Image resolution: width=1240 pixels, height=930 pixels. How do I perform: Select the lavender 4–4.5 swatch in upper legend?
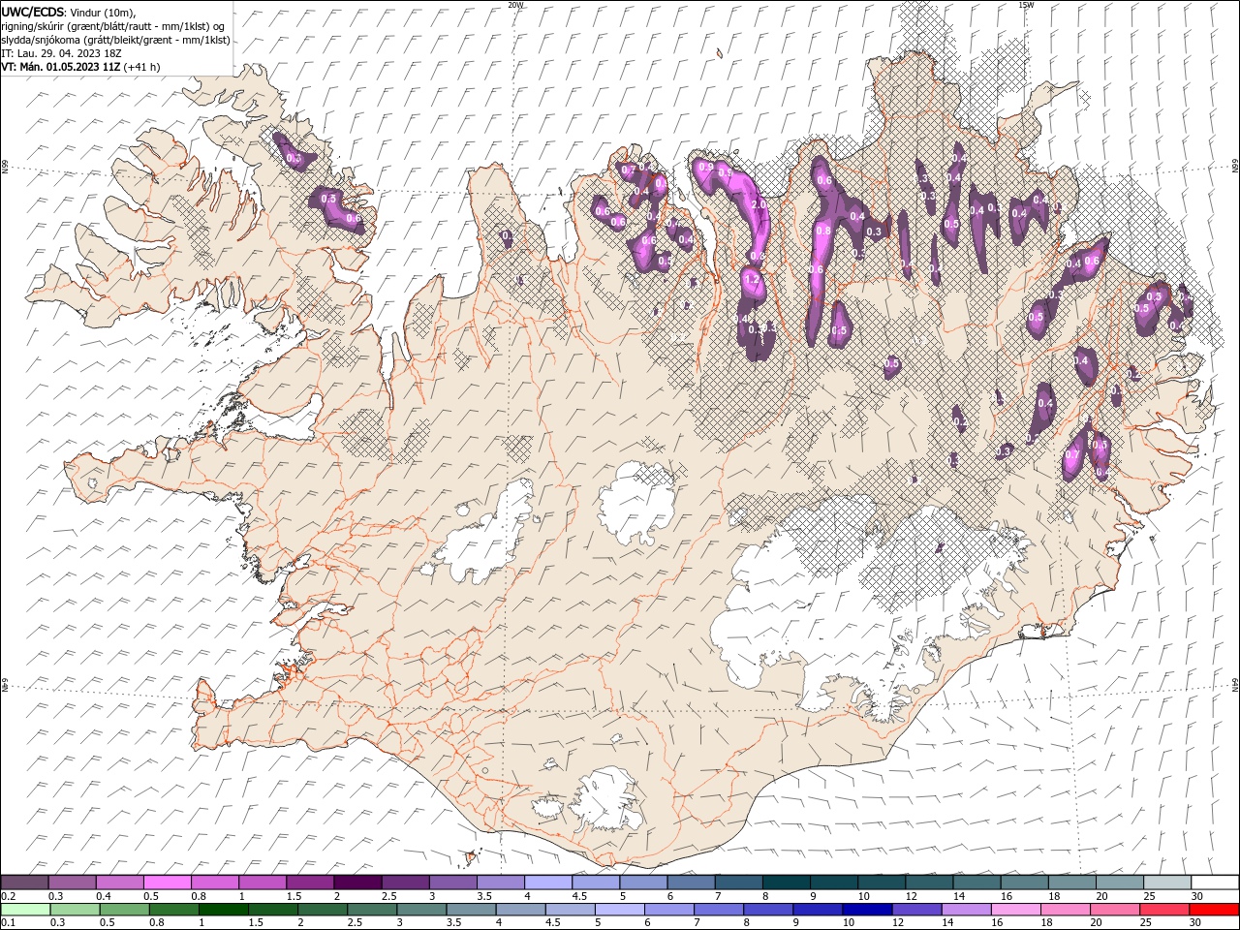pyautogui.click(x=547, y=883)
